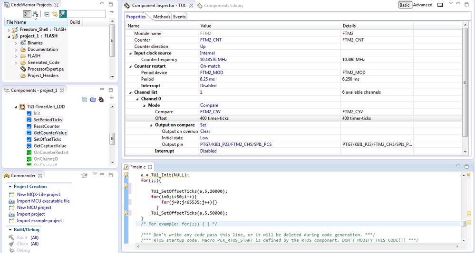Focus the project search filter field

[86, 14]
